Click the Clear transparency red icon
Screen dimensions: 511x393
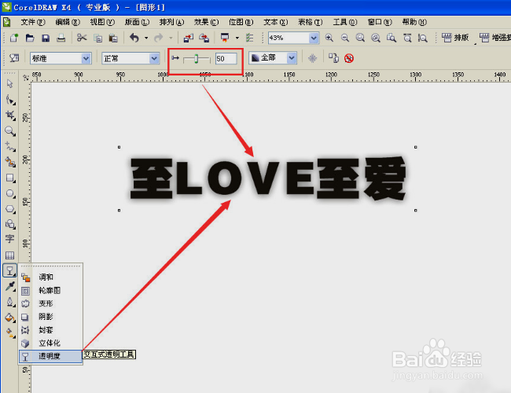click(349, 58)
